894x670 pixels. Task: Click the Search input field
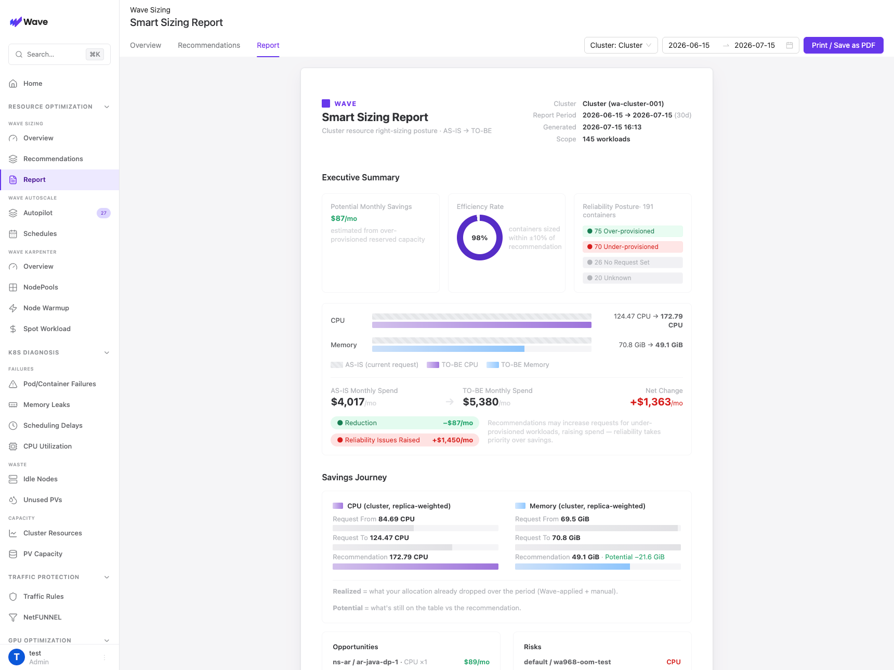pyautogui.click(x=59, y=54)
